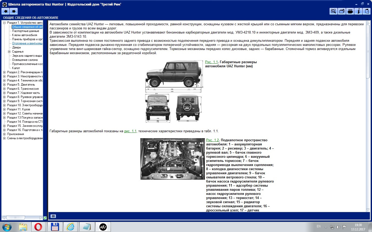Select 'Раздел 14. Поездка на СТО' item
The image size is (372, 232).
pos(25,122)
